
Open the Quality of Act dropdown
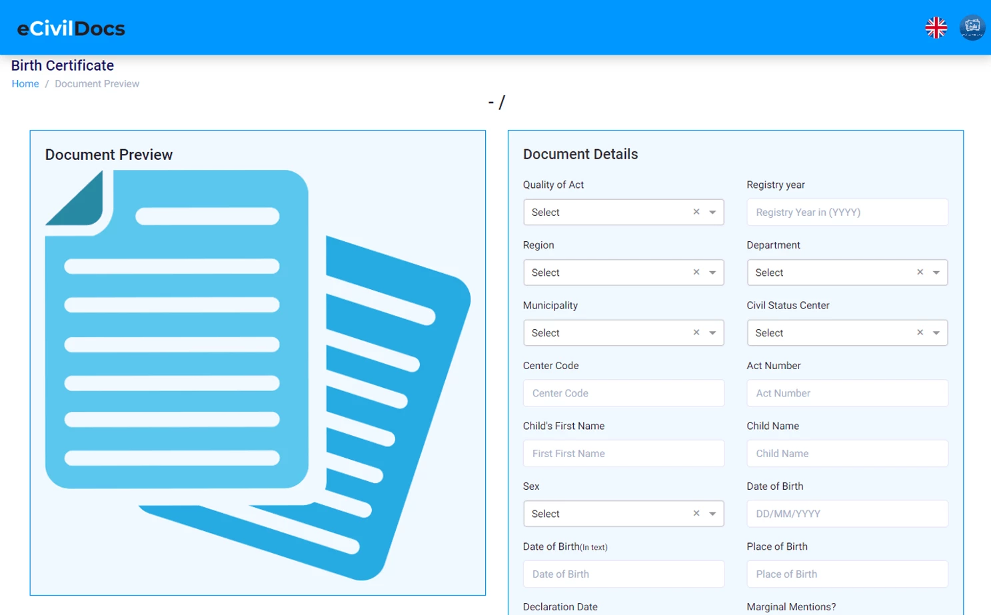712,212
